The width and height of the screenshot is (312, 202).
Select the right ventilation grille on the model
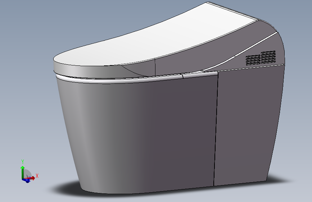pos(268,57)
